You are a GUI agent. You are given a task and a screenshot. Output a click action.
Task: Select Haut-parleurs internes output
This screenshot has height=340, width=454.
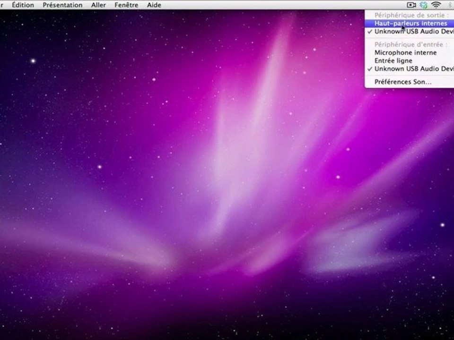[x=410, y=24]
